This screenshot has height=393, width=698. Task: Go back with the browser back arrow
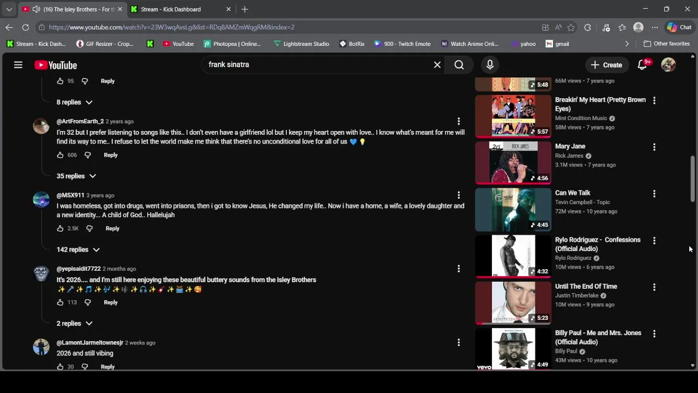click(9, 27)
